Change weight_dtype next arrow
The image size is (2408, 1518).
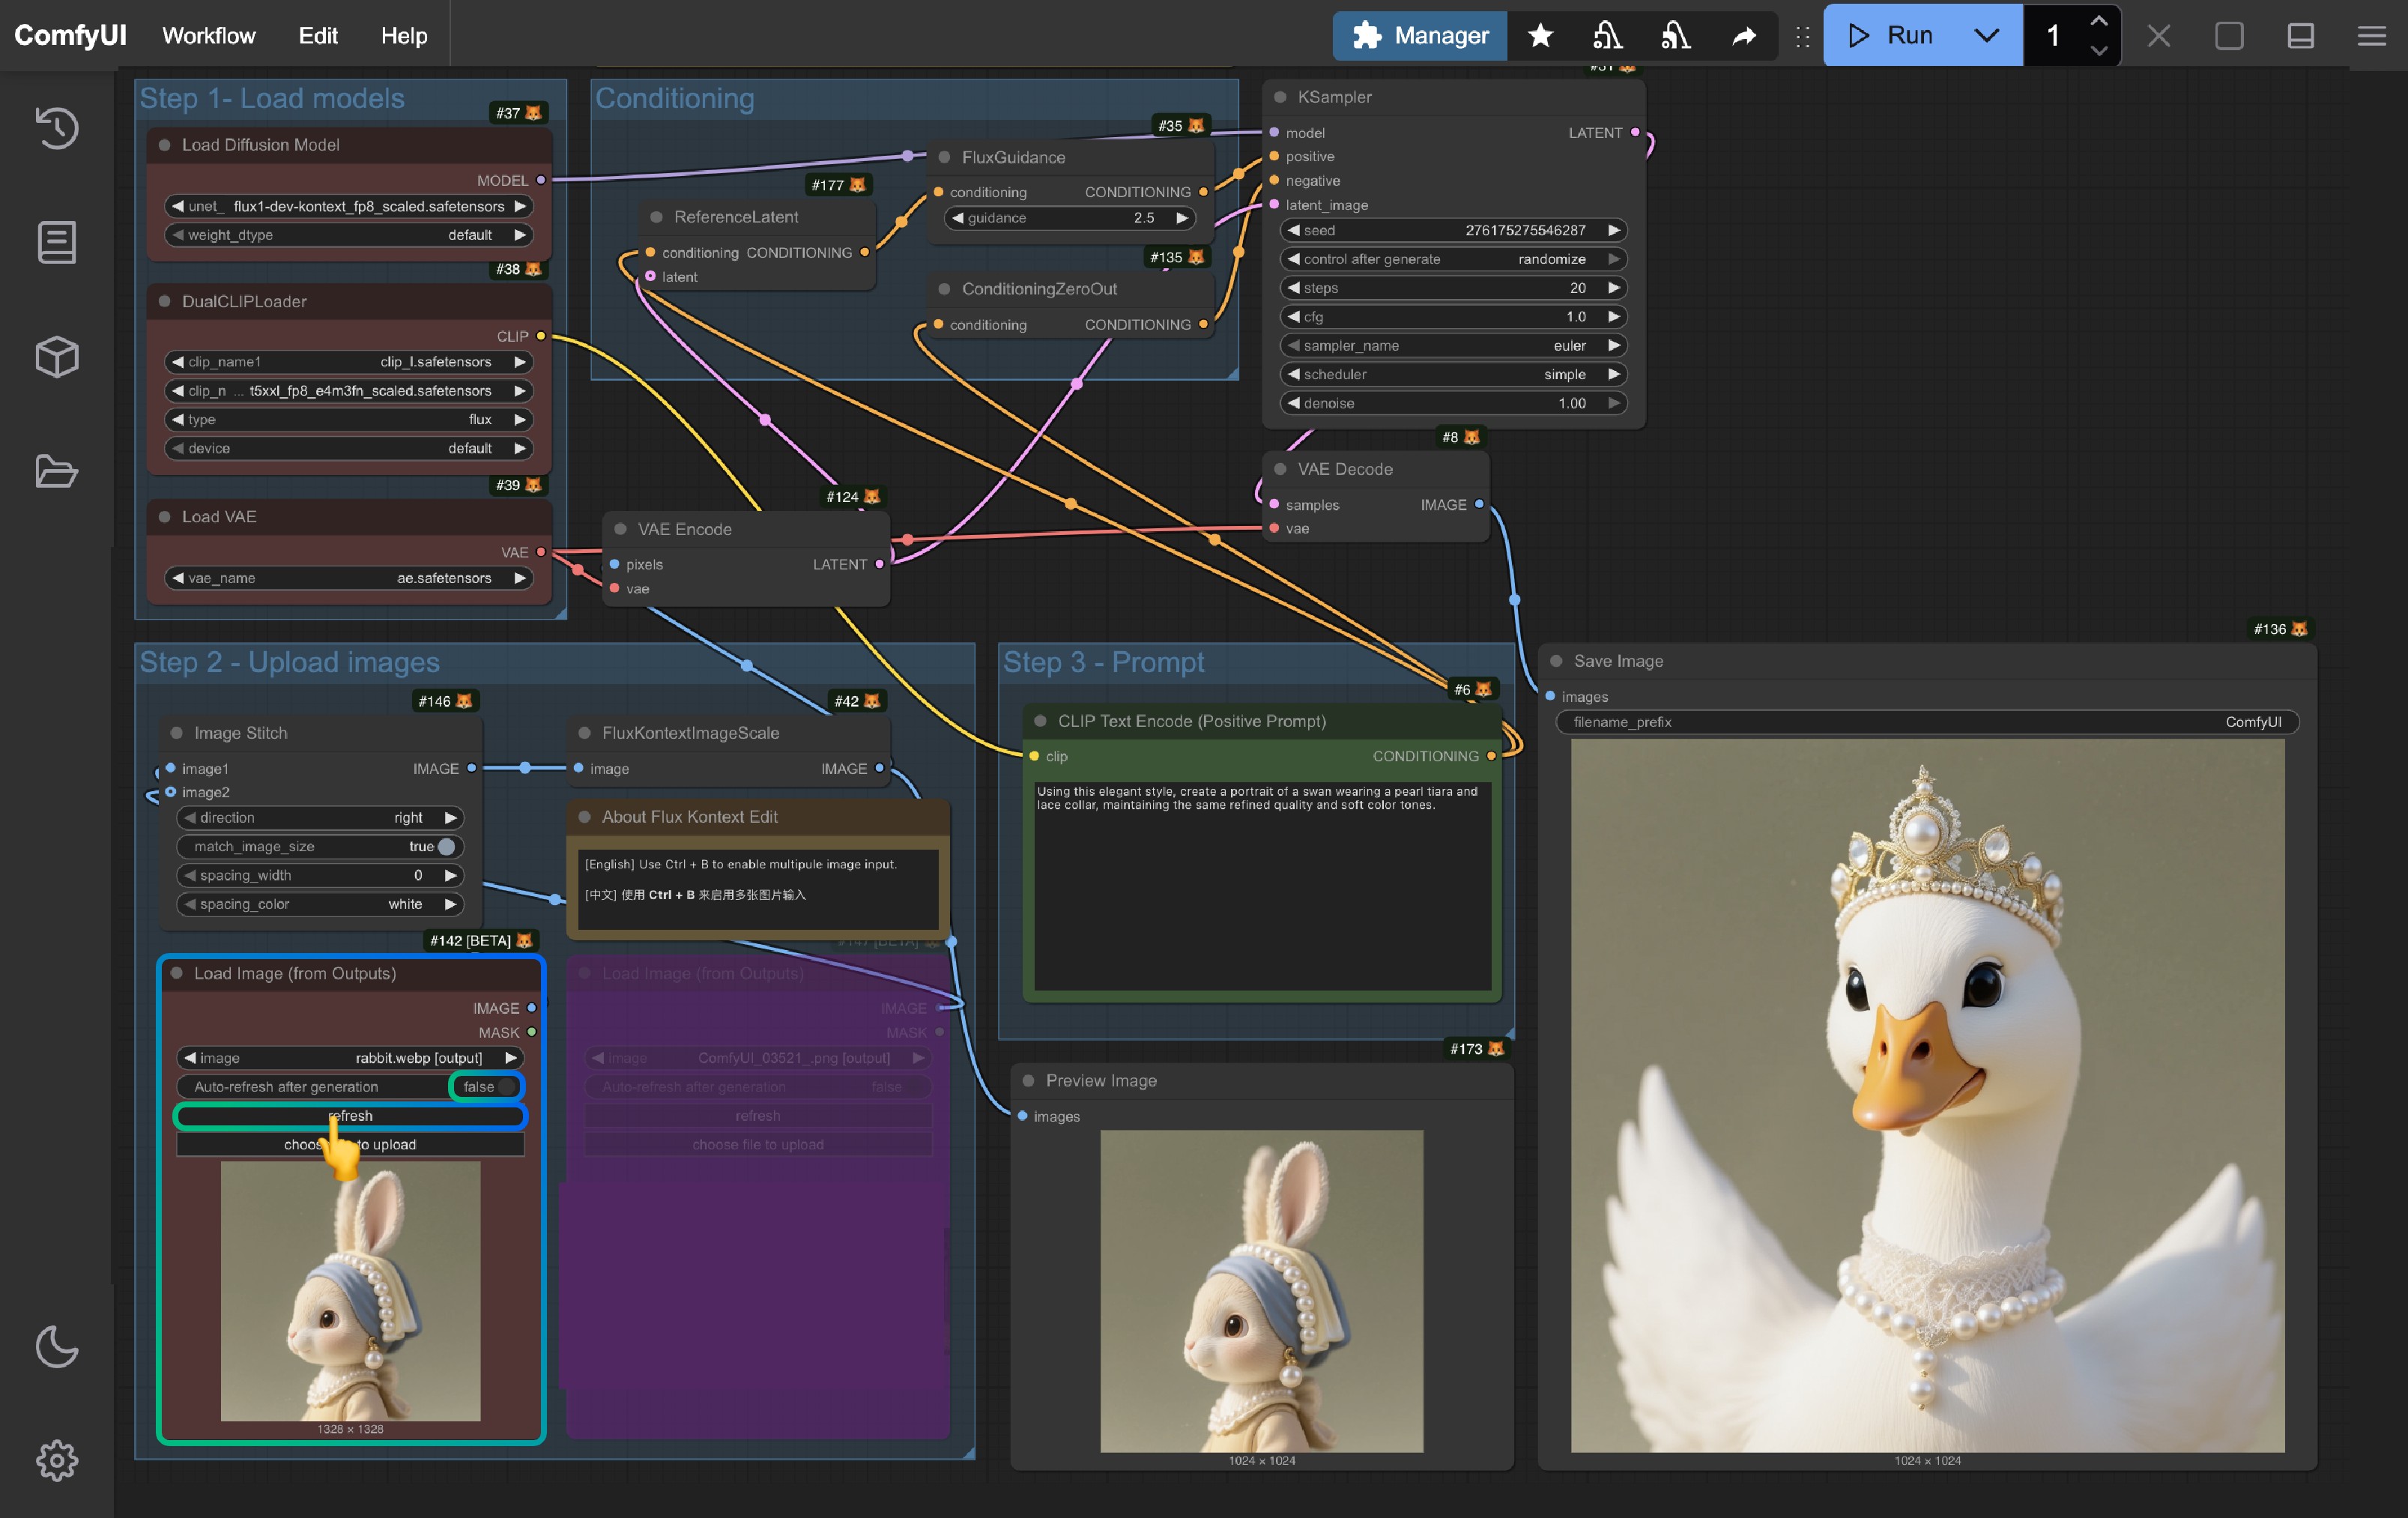tap(520, 235)
